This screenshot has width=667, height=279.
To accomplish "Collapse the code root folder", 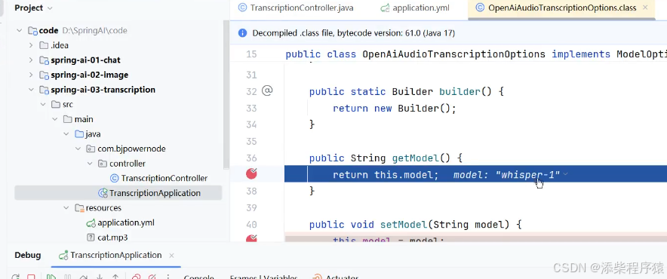I will tap(19, 31).
